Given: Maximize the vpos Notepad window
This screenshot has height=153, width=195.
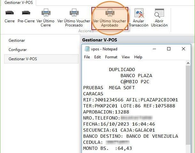Looking at the screenshot, I should coord(169,49).
